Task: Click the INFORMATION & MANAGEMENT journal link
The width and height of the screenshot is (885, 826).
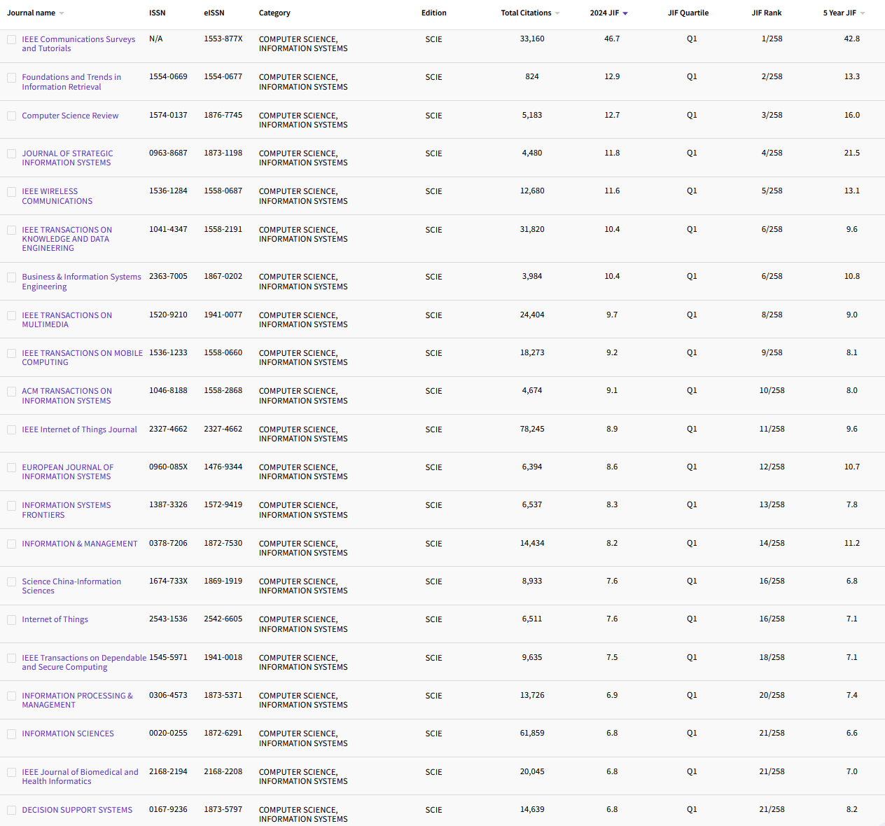Action: click(x=80, y=543)
